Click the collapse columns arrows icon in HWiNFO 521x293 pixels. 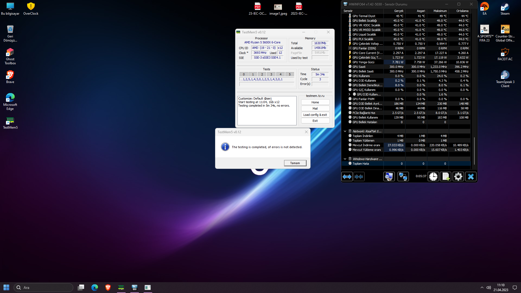coord(359,177)
